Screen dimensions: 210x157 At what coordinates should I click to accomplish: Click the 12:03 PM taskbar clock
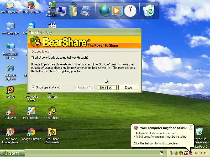pos(200,153)
